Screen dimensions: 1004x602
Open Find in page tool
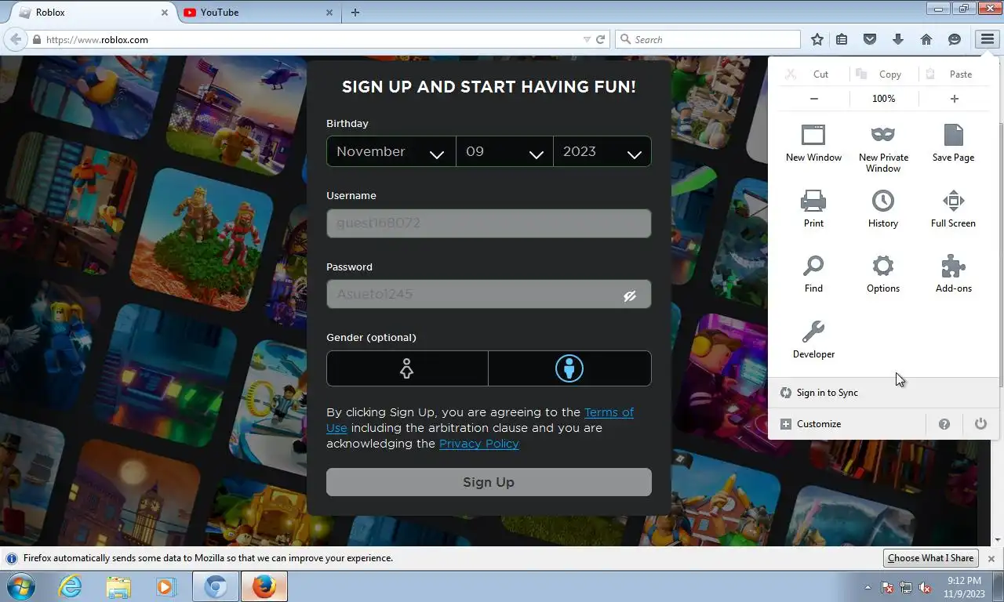click(x=813, y=274)
